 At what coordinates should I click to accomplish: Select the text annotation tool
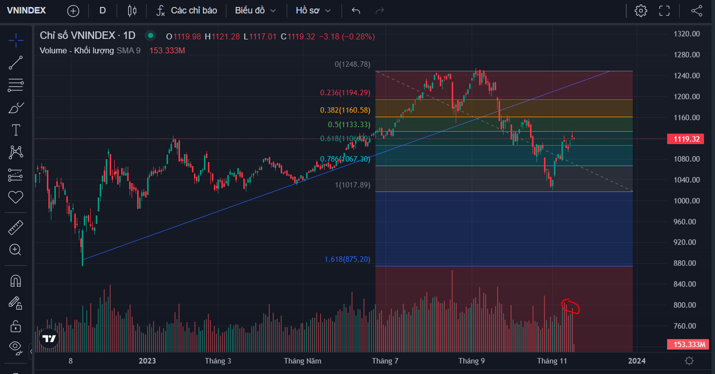16,130
